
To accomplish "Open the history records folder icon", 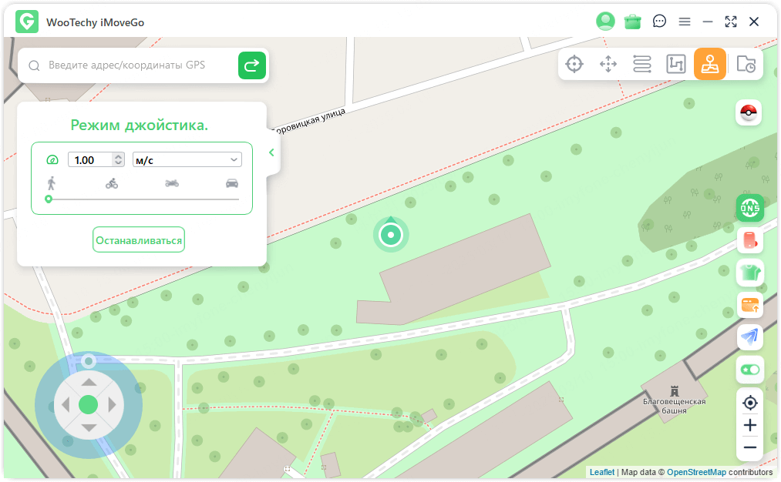I will point(746,64).
